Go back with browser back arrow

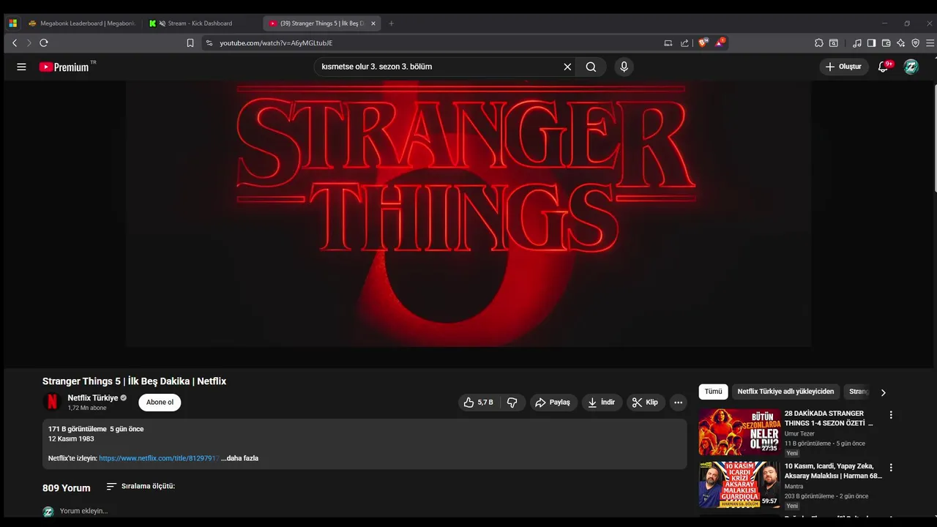click(x=15, y=43)
